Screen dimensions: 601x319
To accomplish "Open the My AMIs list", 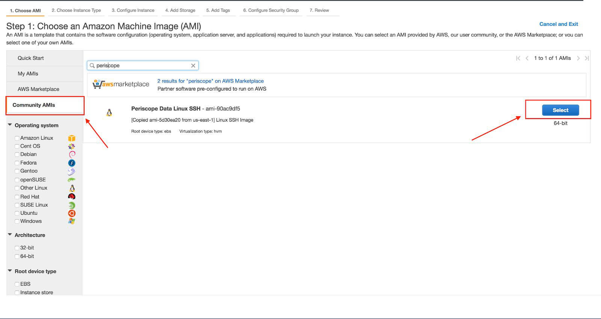I will pos(45,74).
